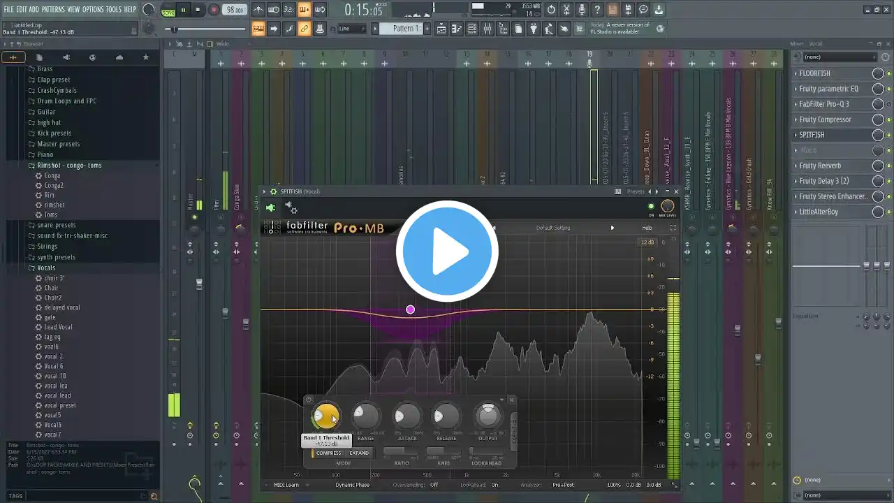Open the Fruity Stereo Enhancer slot arrow
The width and height of the screenshot is (894, 503).
(796, 196)
